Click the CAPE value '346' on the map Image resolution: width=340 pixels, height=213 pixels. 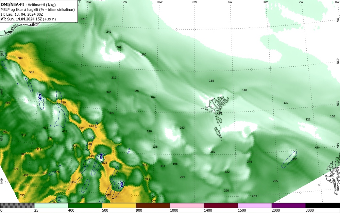[x=249, y=162]
